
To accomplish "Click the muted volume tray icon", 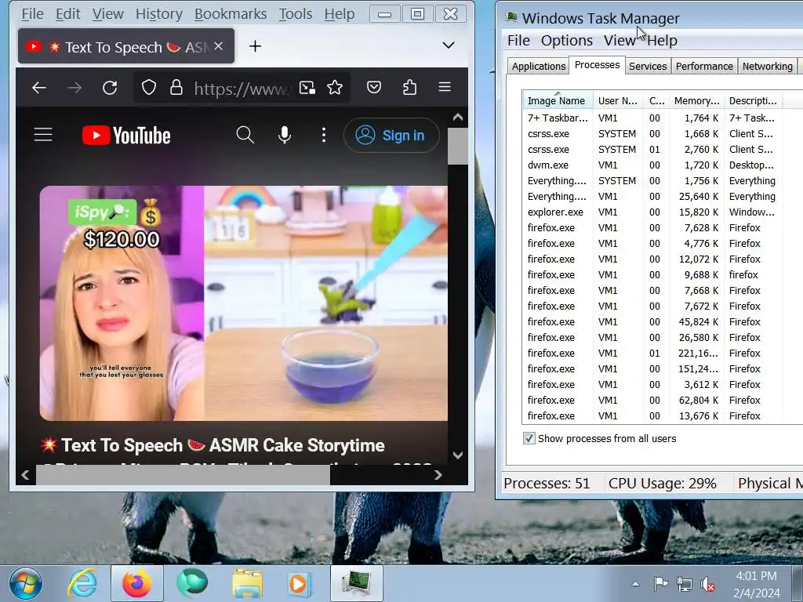I will (708, 583).
